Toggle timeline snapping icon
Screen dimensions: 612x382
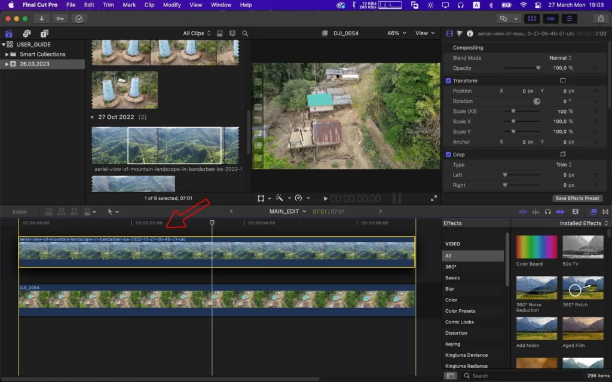pos(560,212)
